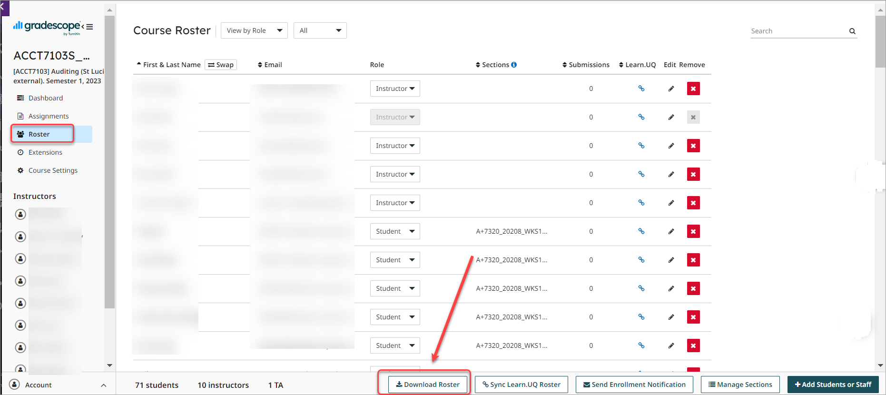Sort roster by Email column
The width and height of the screenshot is (886, 395).
click(x=270, y=65)
